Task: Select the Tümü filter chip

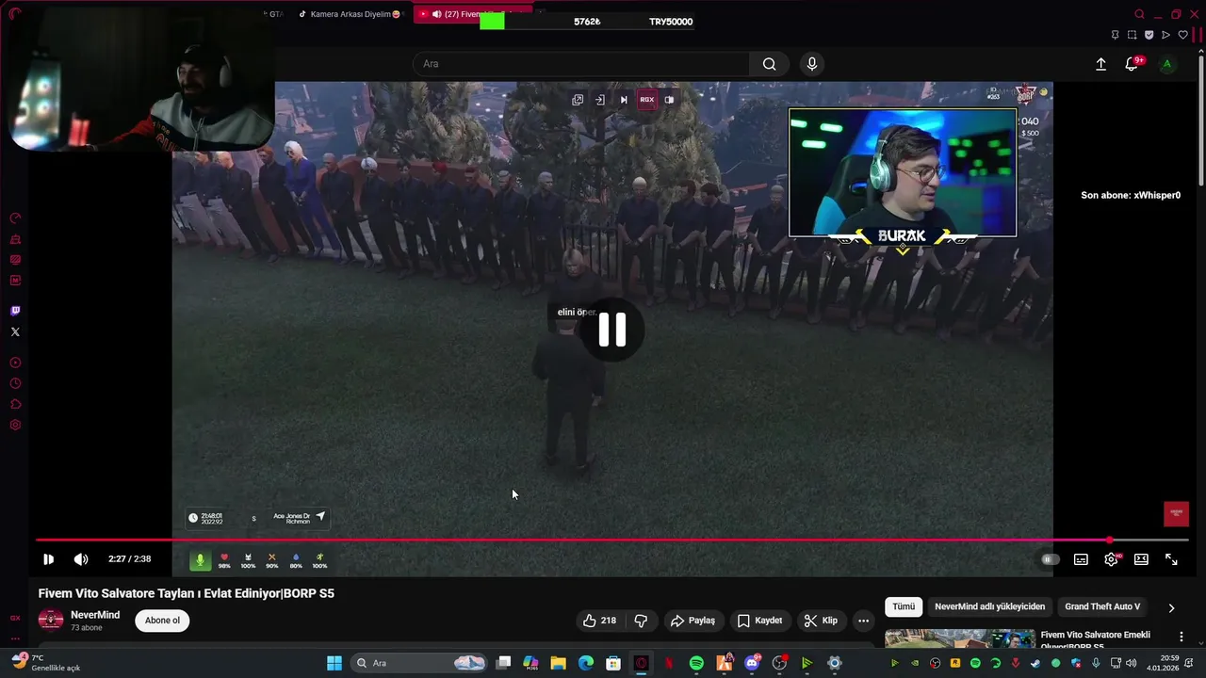Action: tap(904, 606)
